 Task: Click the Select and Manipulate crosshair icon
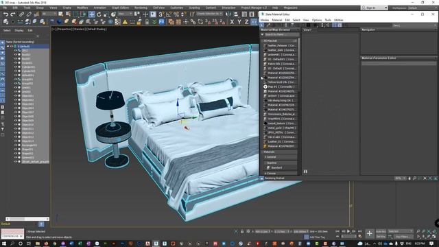pyautogui.click(x=145, y=14)
